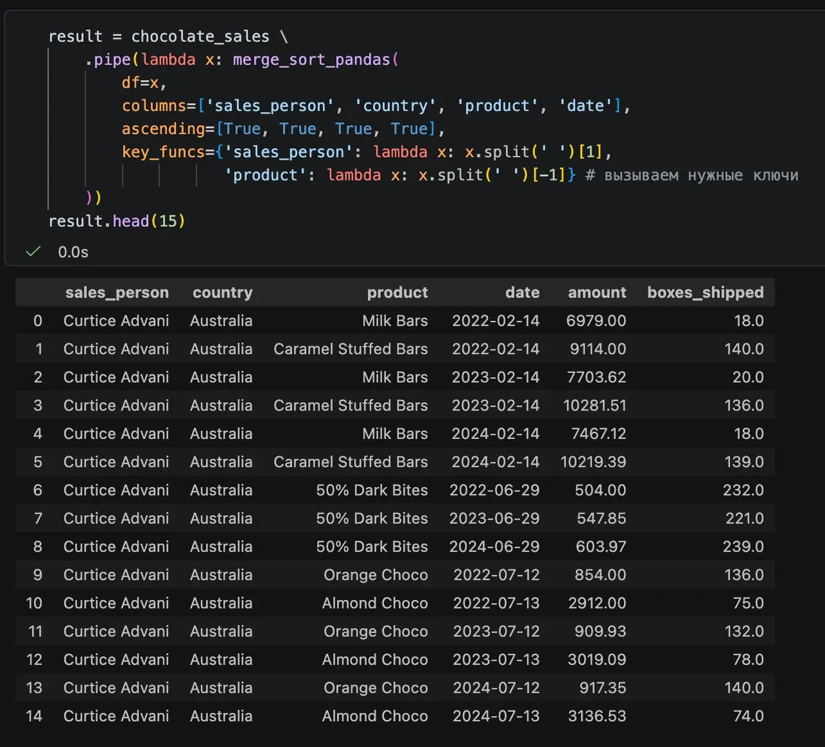Click amount cell 6979.00
825x747 pixels.
pyautogui.click(x=596, y=320)
